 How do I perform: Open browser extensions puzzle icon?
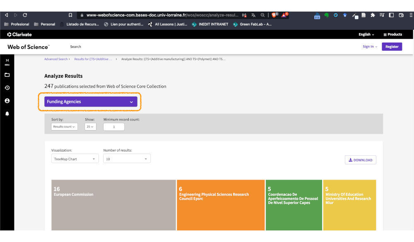(x=373, y=15)
